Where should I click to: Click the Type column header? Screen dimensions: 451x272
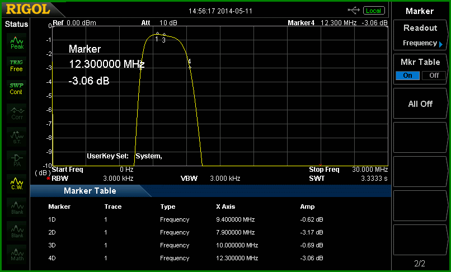point(168,207)
